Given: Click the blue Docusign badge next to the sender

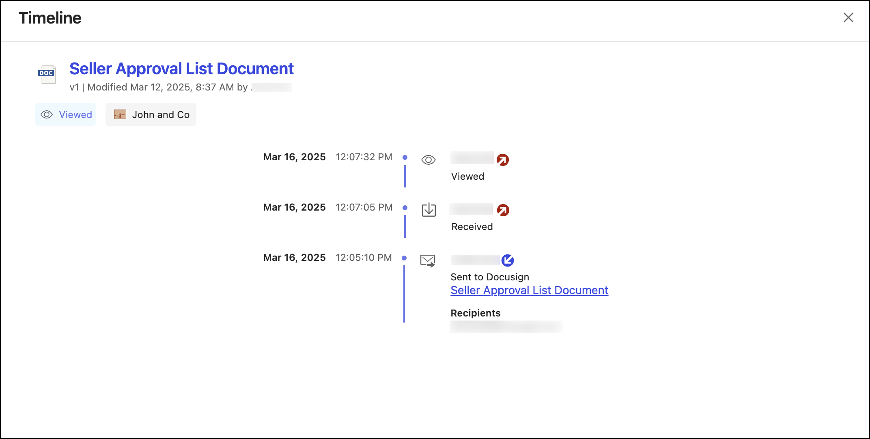Looking at the screenshot, I should point(508,260).
